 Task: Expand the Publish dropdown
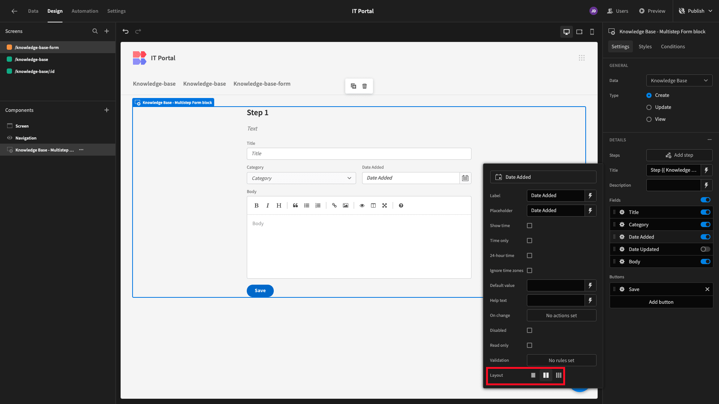[x=710, y=11]
